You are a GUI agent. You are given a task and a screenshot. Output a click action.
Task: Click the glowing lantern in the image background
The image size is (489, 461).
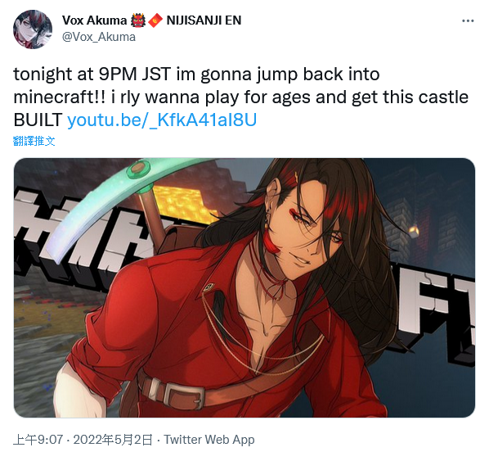(x=414, y=232)
